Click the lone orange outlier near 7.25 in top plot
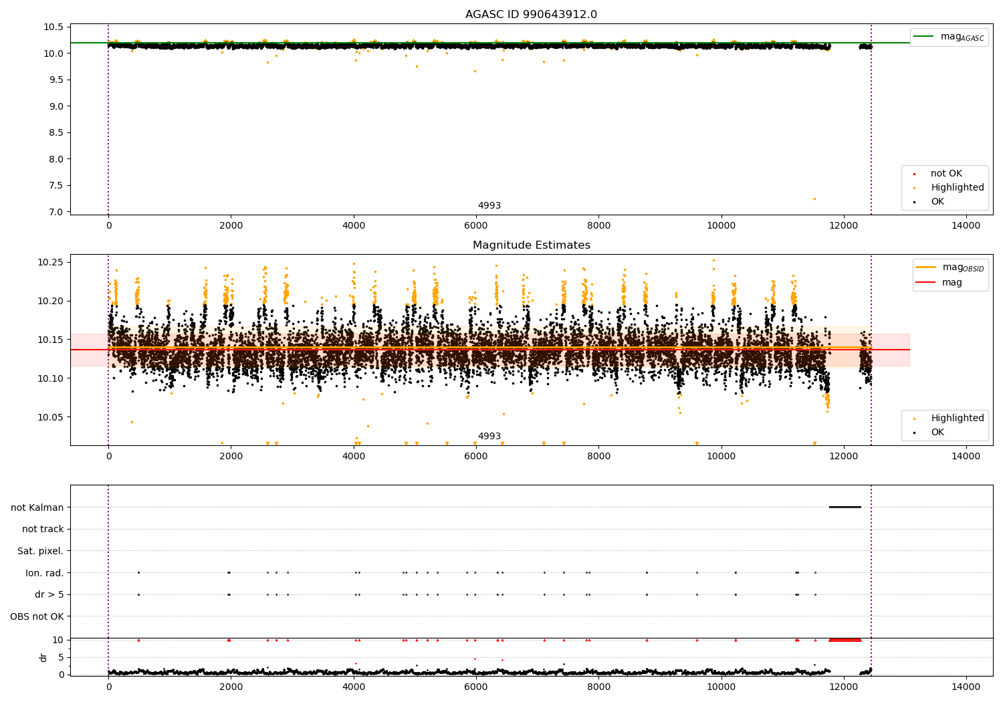Image resolution: width=1003 pixels, height=702 pixels. (814, 199)
